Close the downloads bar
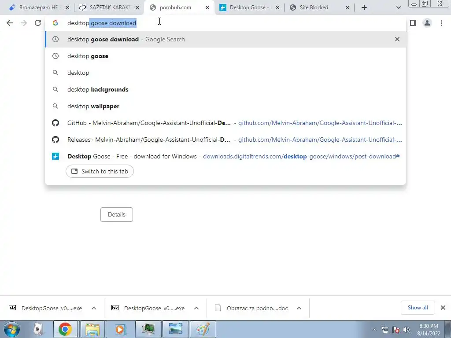 point(443,308)
